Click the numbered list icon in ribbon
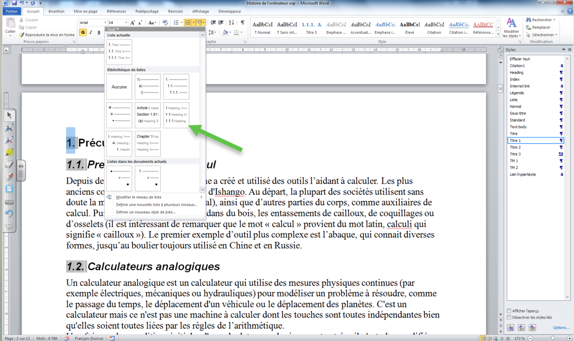574x341 pixels. coord(187,23)
